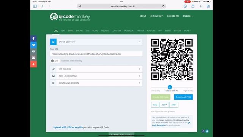Select the URL tab

(56, 30)
